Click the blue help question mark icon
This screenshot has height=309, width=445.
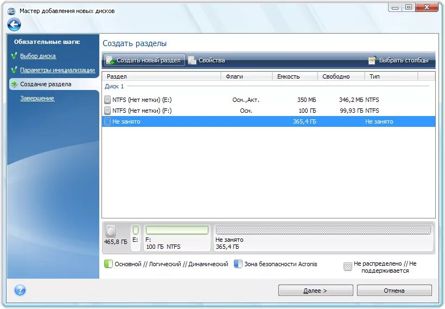(x=20, y=290)
